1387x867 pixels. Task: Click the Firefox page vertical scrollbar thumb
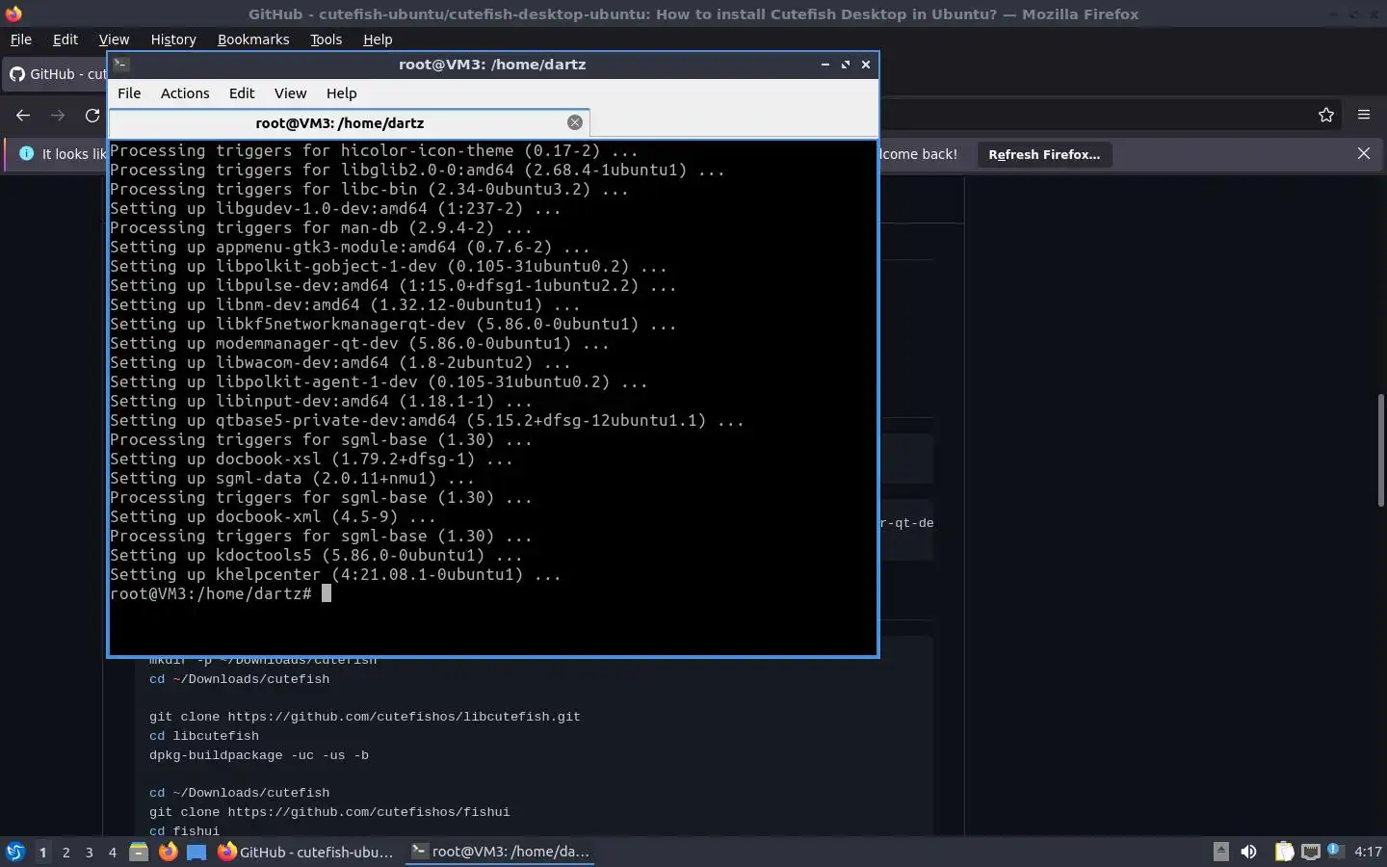pyautogui.click(x=1380, y=450)
